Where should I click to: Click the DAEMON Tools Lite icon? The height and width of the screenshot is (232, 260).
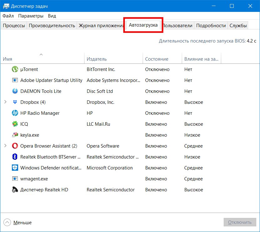click(15, 91)
